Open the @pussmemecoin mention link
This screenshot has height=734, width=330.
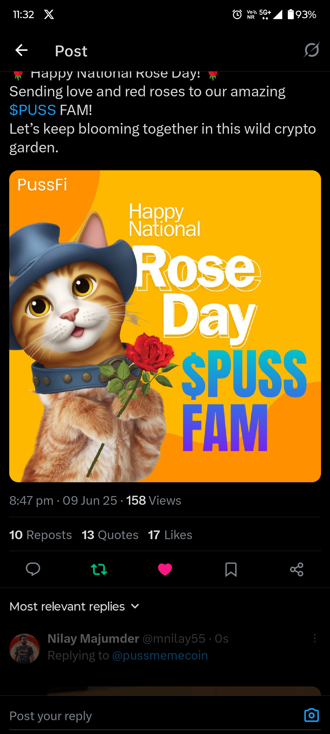160,655
